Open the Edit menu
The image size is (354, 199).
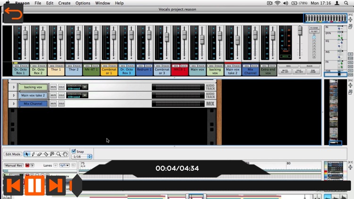pos(50,3)
